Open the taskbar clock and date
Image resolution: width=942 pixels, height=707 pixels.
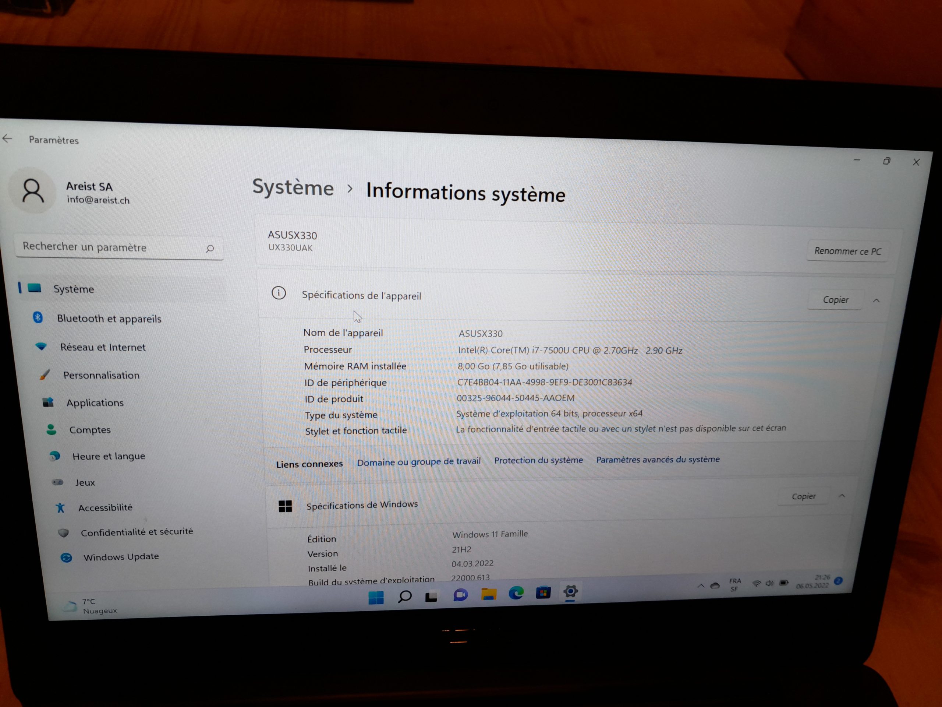pyautogui.click(x=813, y=581)
